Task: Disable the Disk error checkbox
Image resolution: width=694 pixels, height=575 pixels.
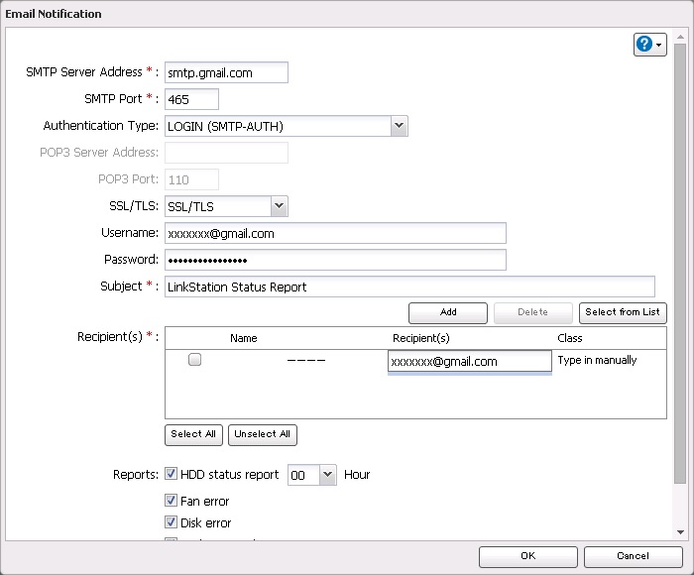Action: (x=172, y=522)
